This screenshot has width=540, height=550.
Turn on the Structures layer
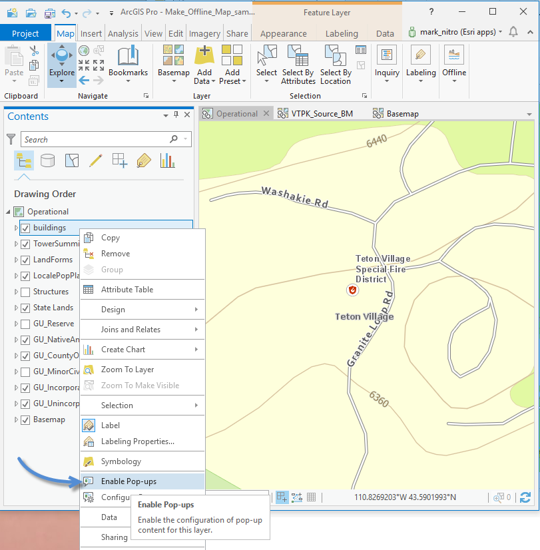click(25, 292)
